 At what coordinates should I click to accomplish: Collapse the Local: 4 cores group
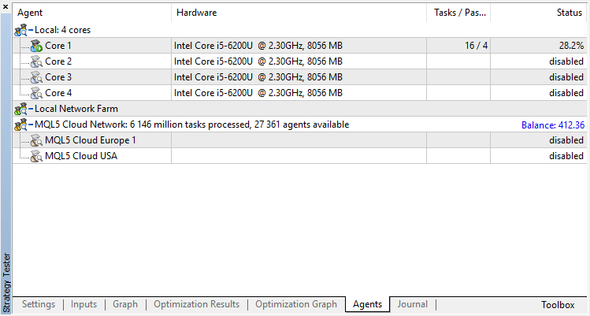pyautogui.click(x=31, y=30)
